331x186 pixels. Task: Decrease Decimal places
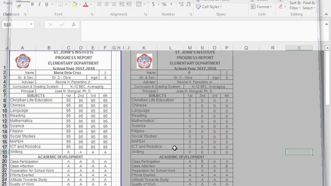coord(188,4)
